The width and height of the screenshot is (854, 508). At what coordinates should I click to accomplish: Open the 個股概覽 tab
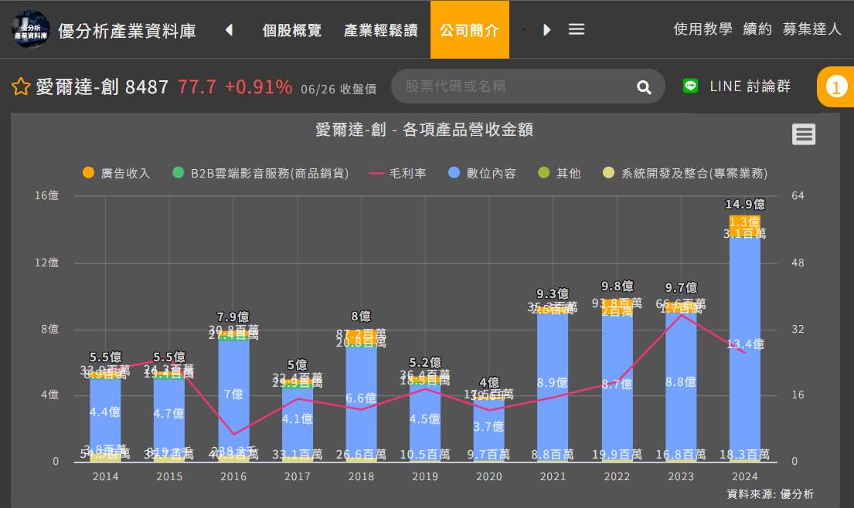[x=292, y=30]
